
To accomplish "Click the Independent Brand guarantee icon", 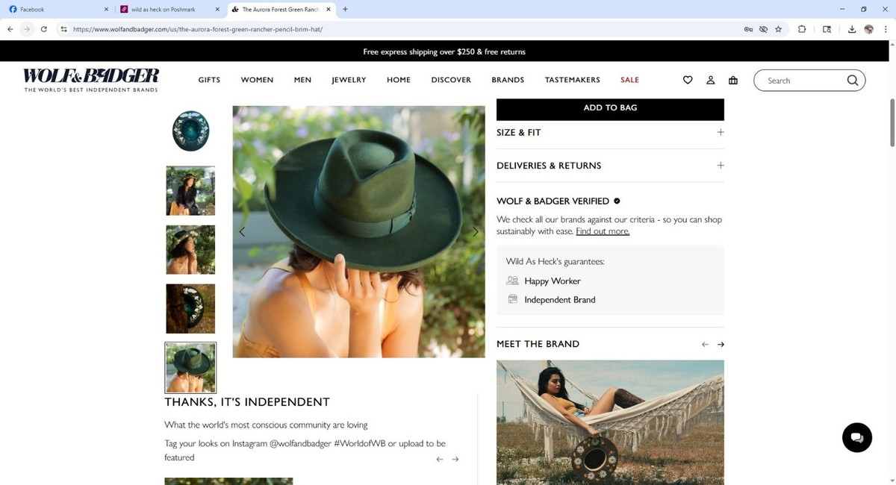I will tap(512, 299).
